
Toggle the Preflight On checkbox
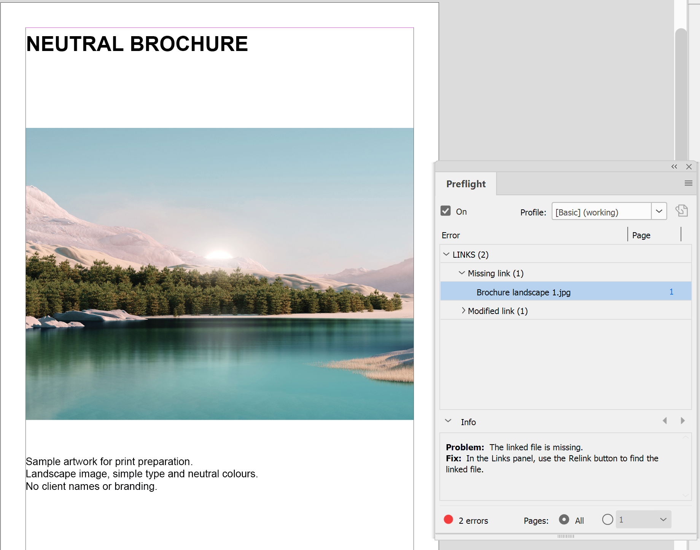(445, 211)
